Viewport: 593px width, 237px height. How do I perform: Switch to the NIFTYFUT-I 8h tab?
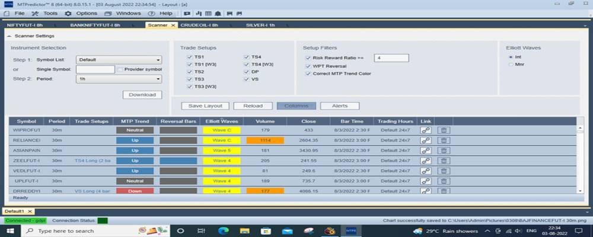(x=25, y=25)
